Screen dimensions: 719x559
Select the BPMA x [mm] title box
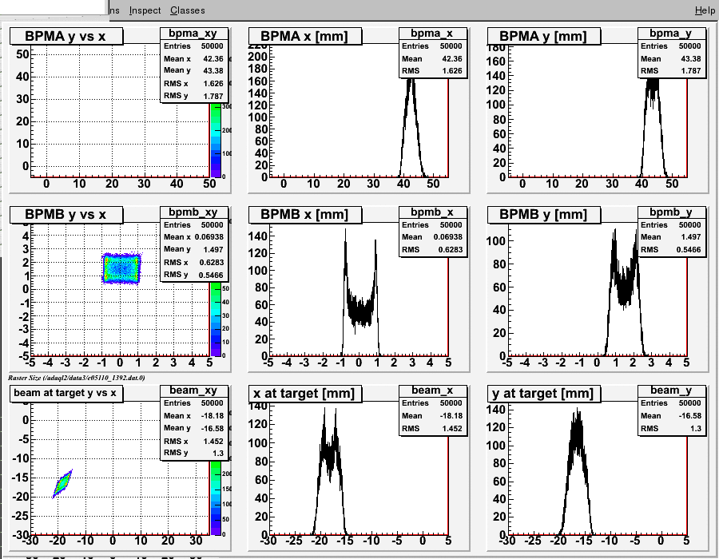[305, 36]
